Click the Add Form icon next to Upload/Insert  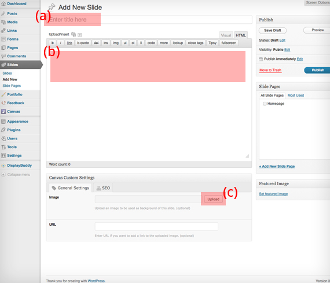(x=79, y=35)
